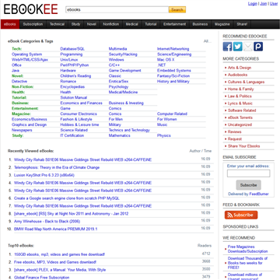Click the orange RSS Subscribe feed button
The width and height of the screenshot is (280, 280).
click(x=241, y=215)
